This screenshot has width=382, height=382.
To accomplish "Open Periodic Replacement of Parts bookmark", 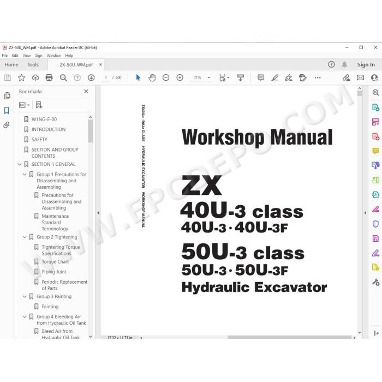I will [64, 285].
